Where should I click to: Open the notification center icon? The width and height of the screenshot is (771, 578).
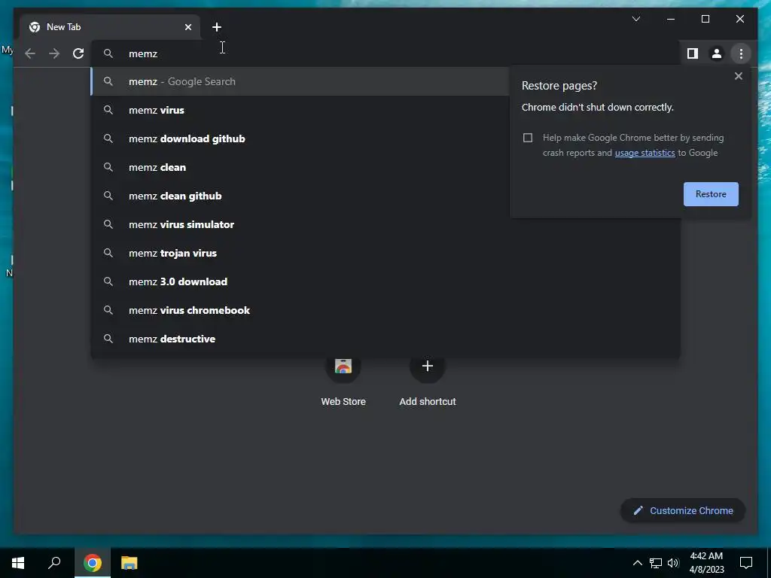746,563
